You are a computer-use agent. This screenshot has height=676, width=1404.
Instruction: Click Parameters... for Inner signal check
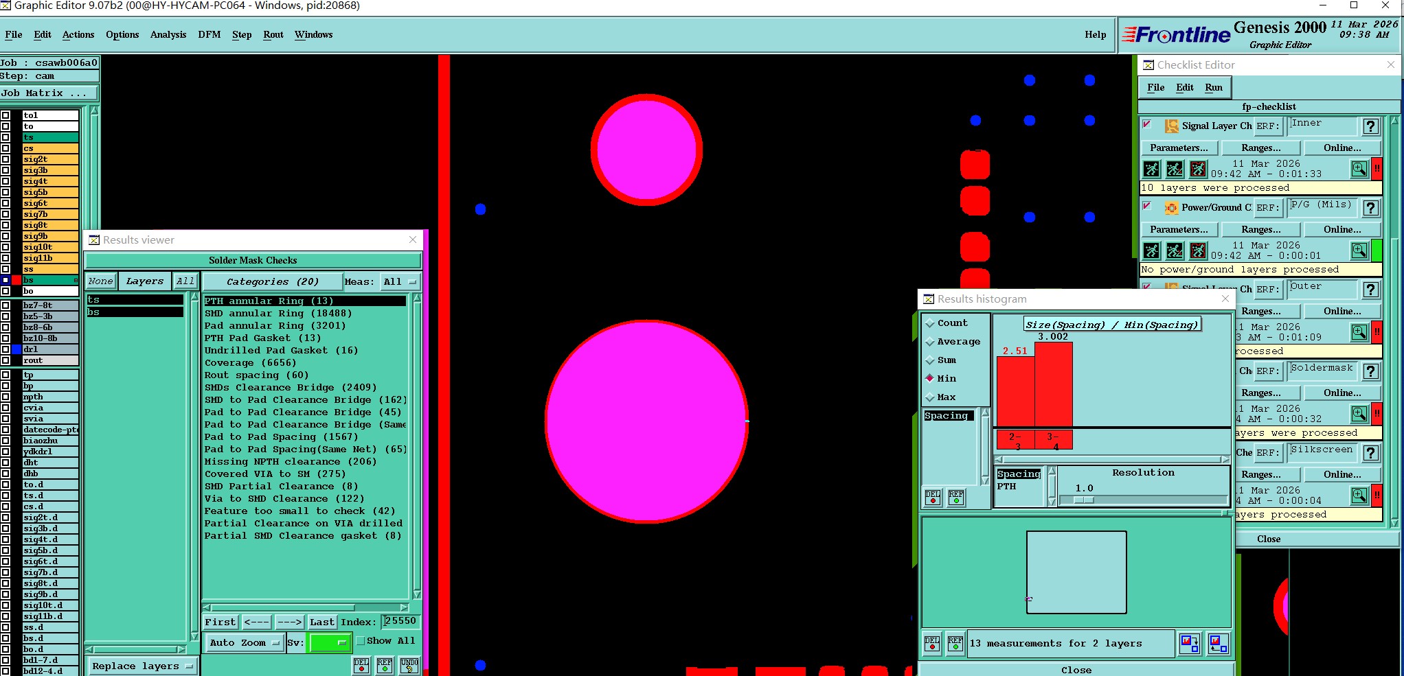[1179, 148]
